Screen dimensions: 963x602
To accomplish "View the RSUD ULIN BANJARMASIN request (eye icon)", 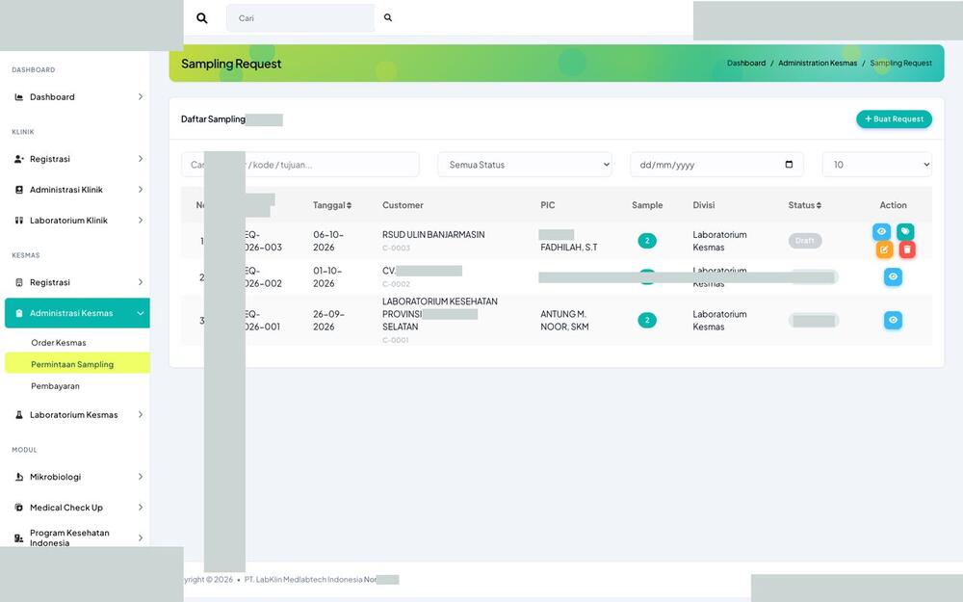I will point(881,231).
